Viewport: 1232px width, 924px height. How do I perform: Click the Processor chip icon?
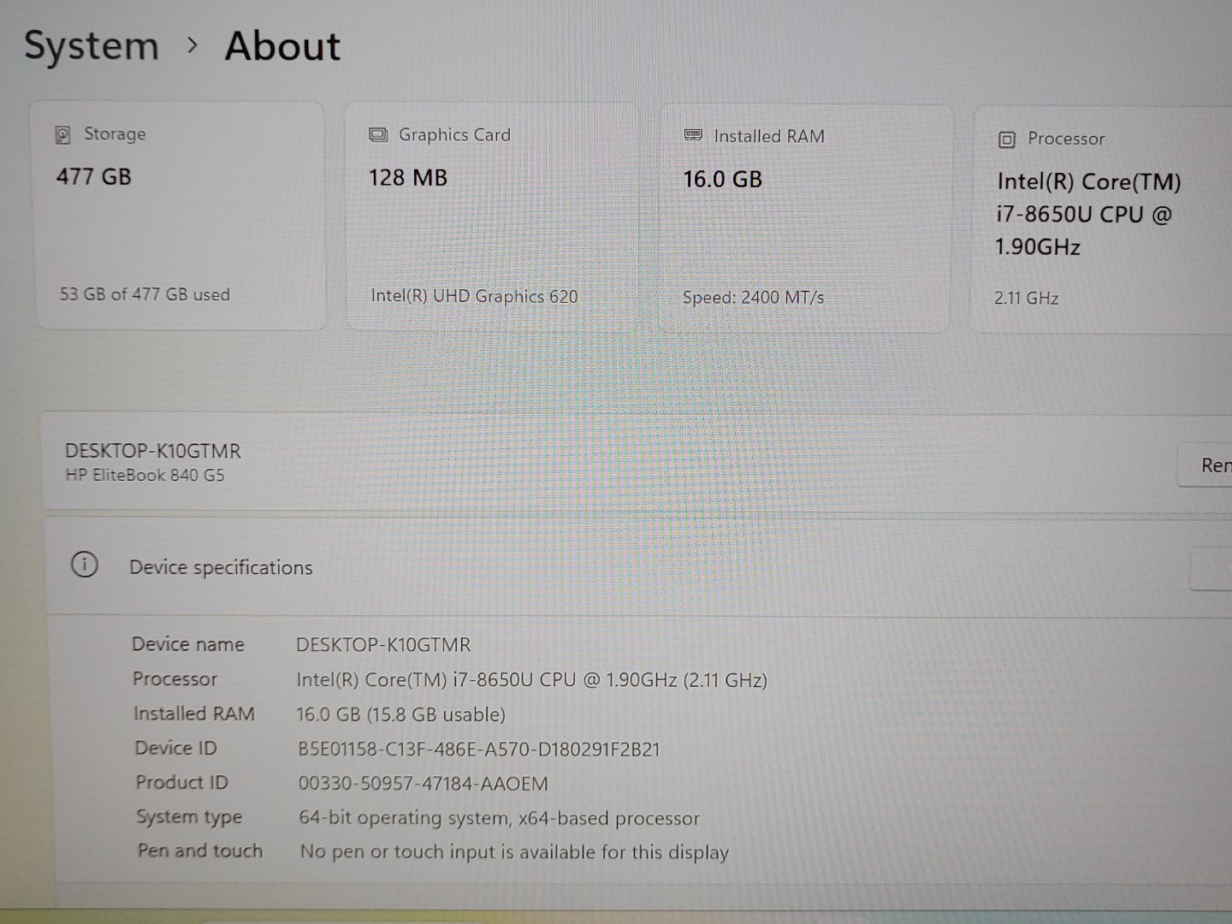pyautogui.click(x=1007, y=139)
